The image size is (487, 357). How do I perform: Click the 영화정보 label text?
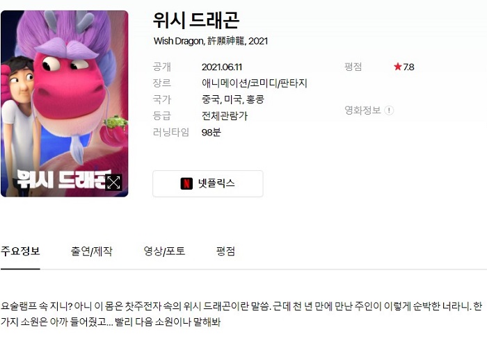362,110
